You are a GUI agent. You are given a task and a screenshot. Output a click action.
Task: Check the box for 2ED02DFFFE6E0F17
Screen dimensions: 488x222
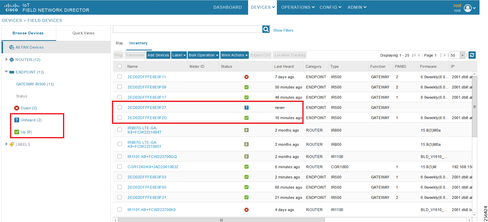pos(119,97)
